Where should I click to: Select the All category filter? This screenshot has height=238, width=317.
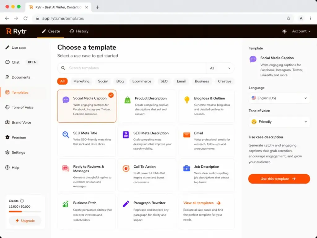62,81
